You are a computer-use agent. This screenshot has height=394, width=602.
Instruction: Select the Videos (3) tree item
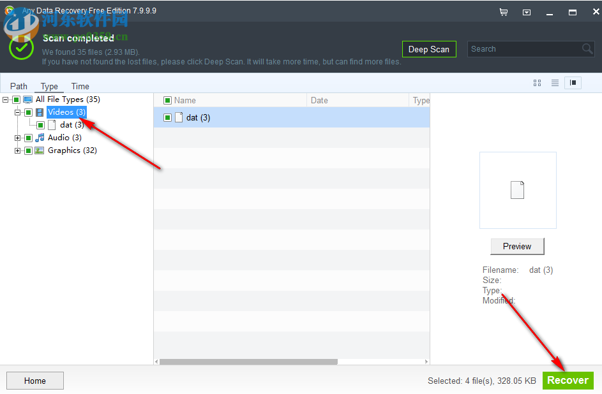(x=66, y=112)
